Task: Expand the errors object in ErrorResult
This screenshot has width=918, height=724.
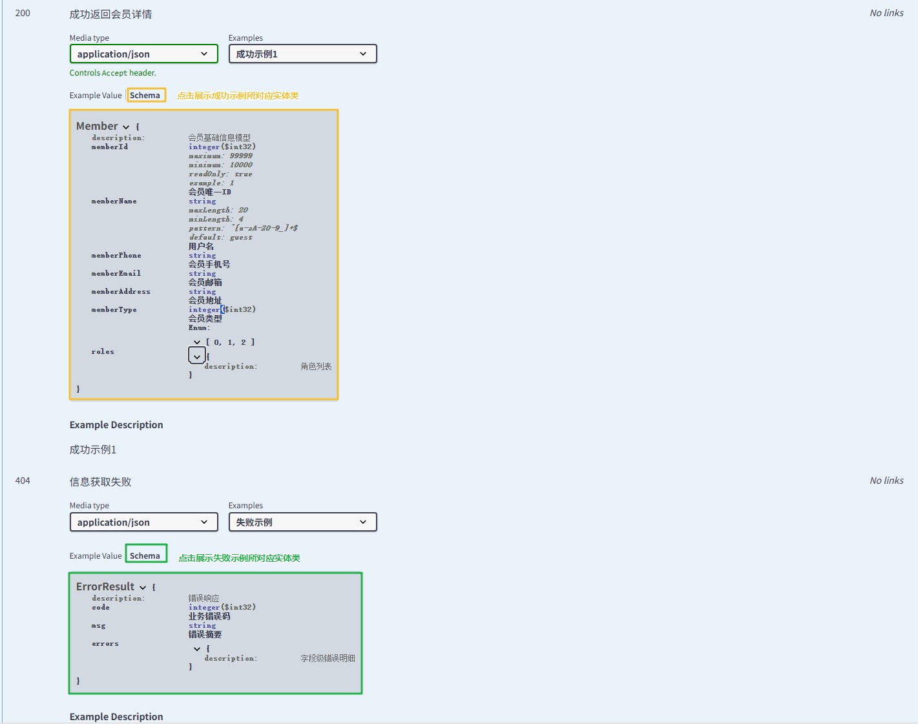Action: pos(197,648)
